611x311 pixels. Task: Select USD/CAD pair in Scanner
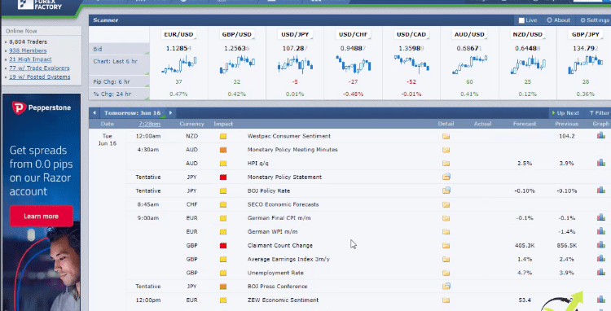click(x=411, y=35)
